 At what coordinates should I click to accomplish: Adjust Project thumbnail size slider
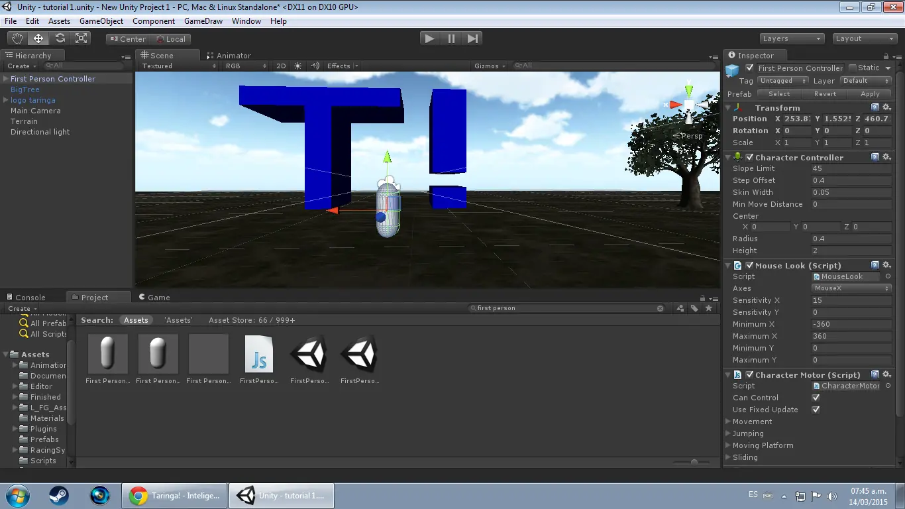(x=694, y=462)
